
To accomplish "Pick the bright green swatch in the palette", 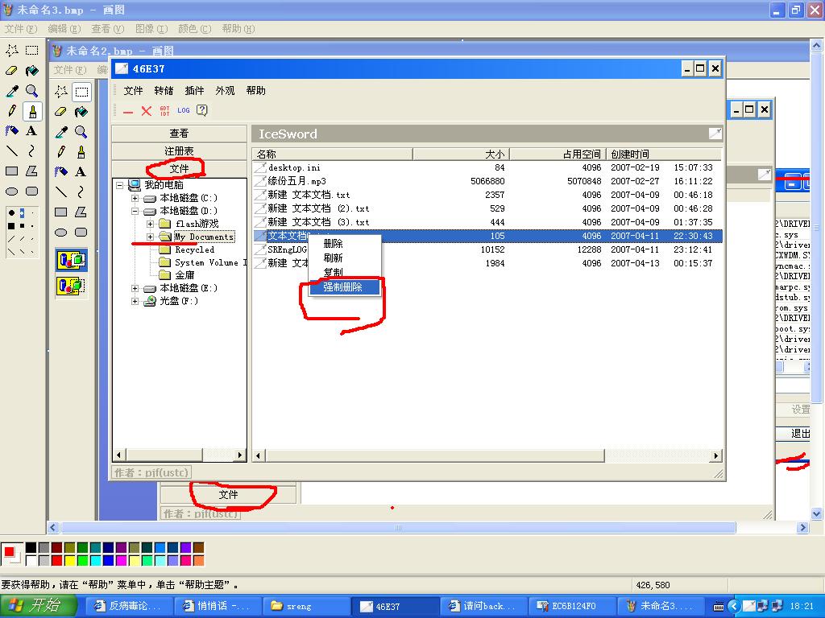I will (x=83, y=561).
